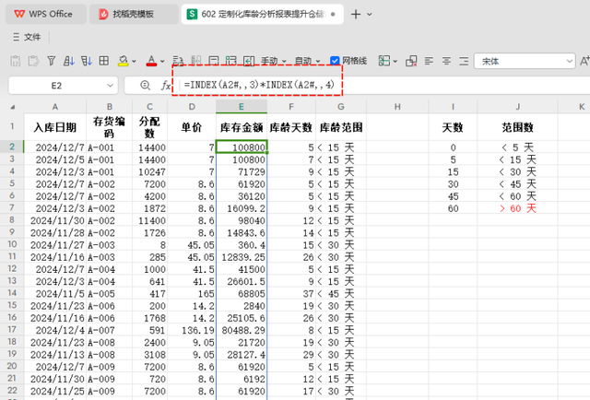
Task: Click the 库存金额 header cell
Action: click(242, 127)
